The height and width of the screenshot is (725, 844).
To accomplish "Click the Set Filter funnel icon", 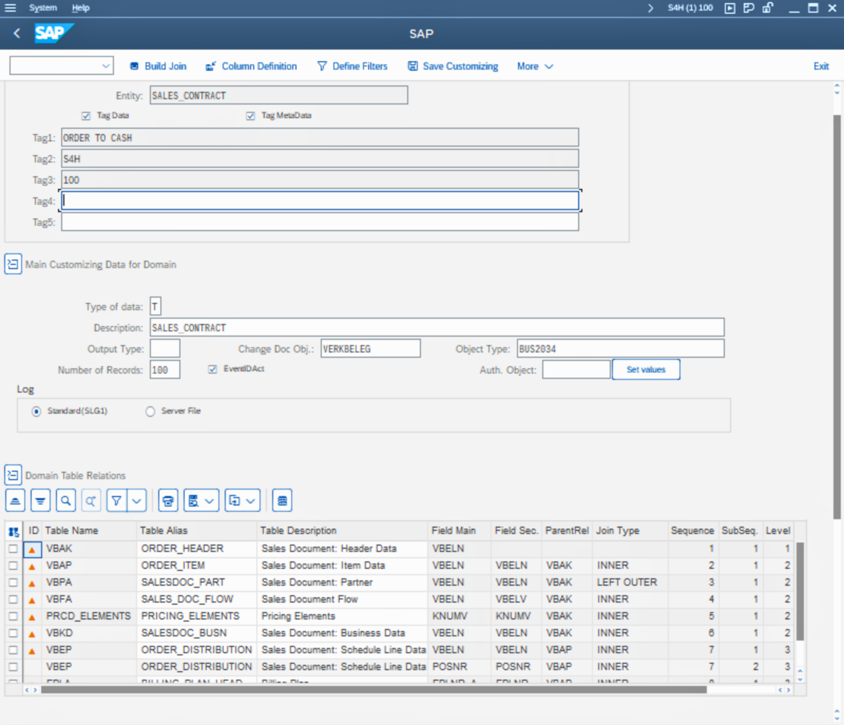I will click(x=117, y=500).
